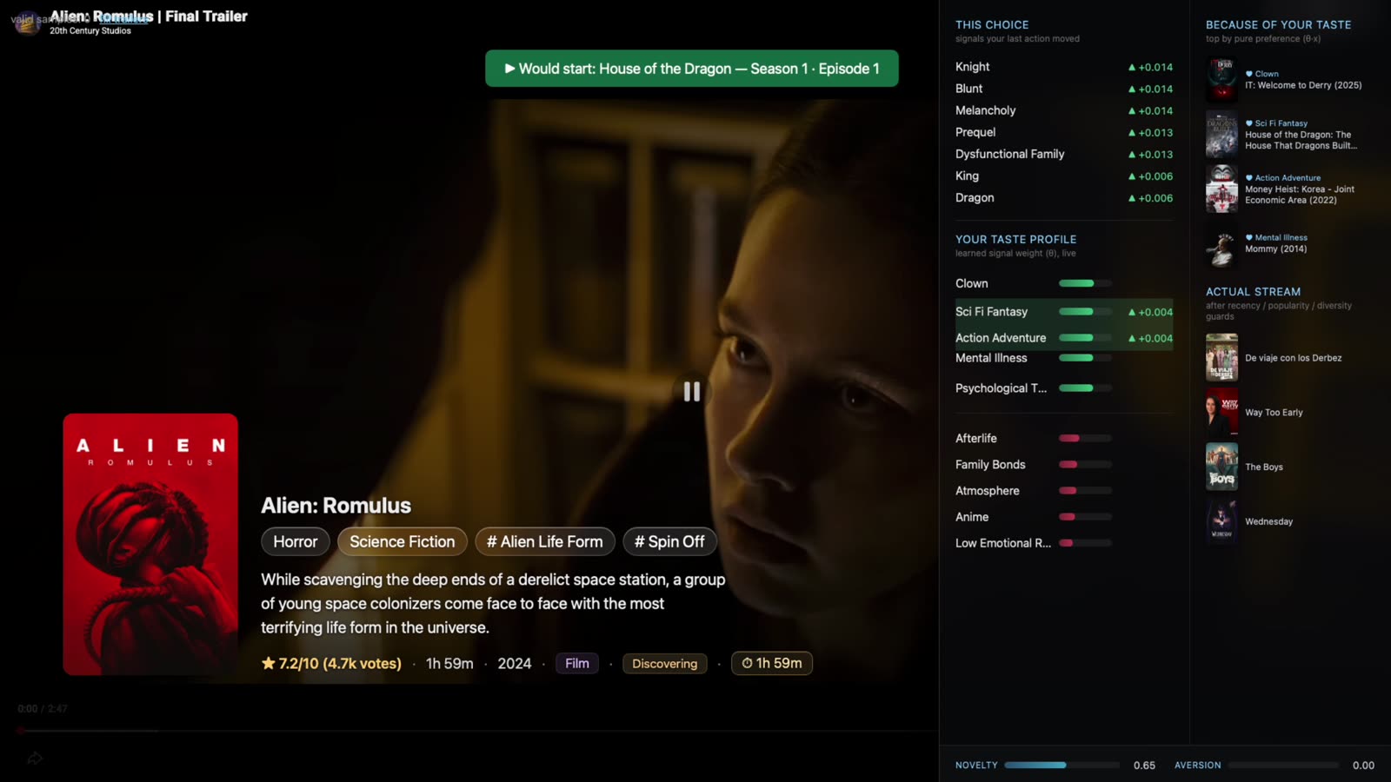Select the # Spin Off tag
Image resolution: width=1391 pixels, height=782 pixels.
pos(669,541)
